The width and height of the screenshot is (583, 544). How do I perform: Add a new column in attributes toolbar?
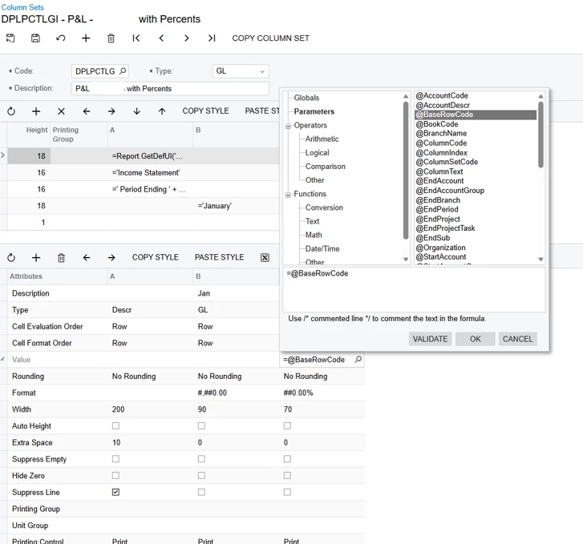pos(36,257)
